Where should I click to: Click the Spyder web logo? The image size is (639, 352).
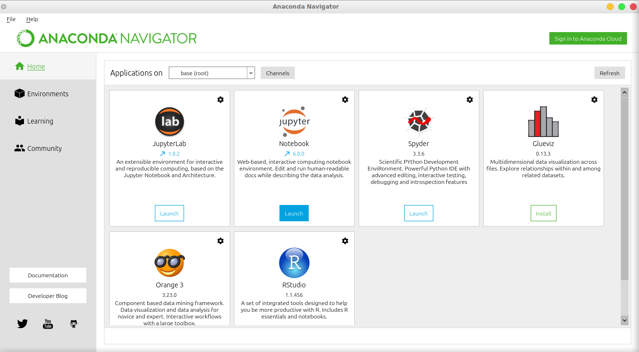pos(418,122)
